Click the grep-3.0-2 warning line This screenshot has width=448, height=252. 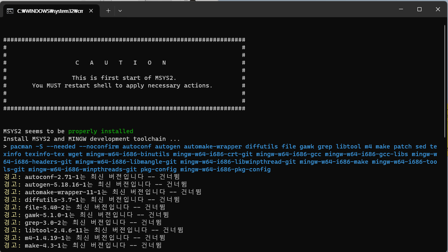83,222
